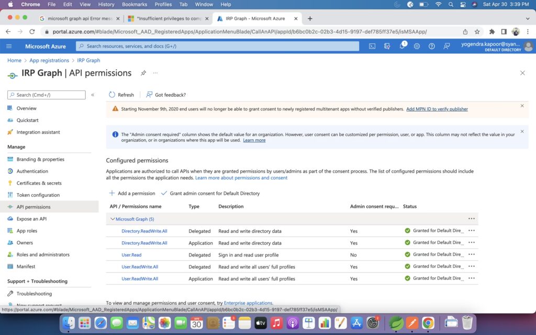Collapse the Microsoft Graph (5) group
This screenshot has width=536, height=335.
pos(113,219)
